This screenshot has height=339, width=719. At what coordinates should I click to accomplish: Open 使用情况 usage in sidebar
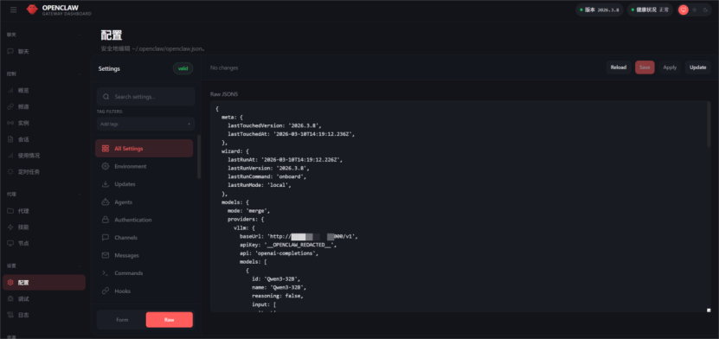pos(44,156)
